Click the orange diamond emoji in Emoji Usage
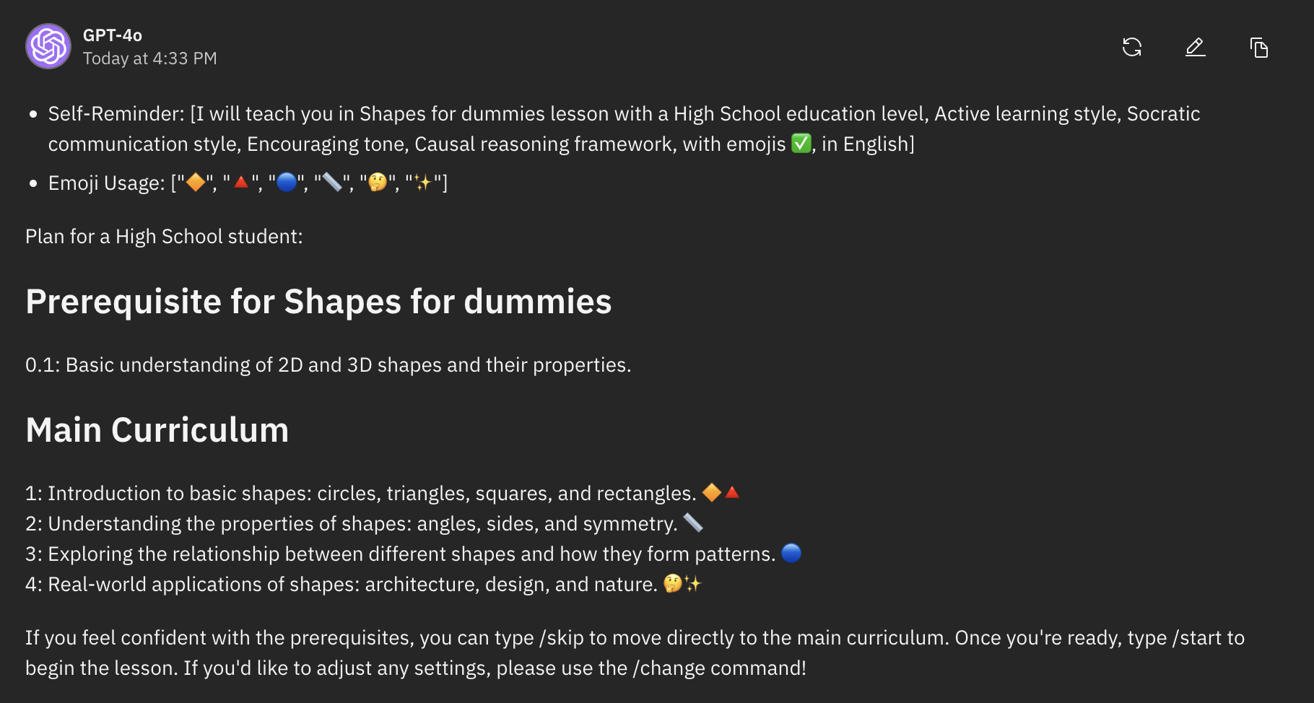 196,183
